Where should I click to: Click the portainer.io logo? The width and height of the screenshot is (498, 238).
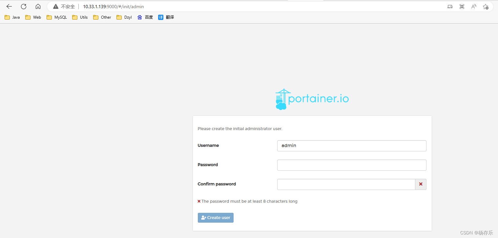coord(312,99)
